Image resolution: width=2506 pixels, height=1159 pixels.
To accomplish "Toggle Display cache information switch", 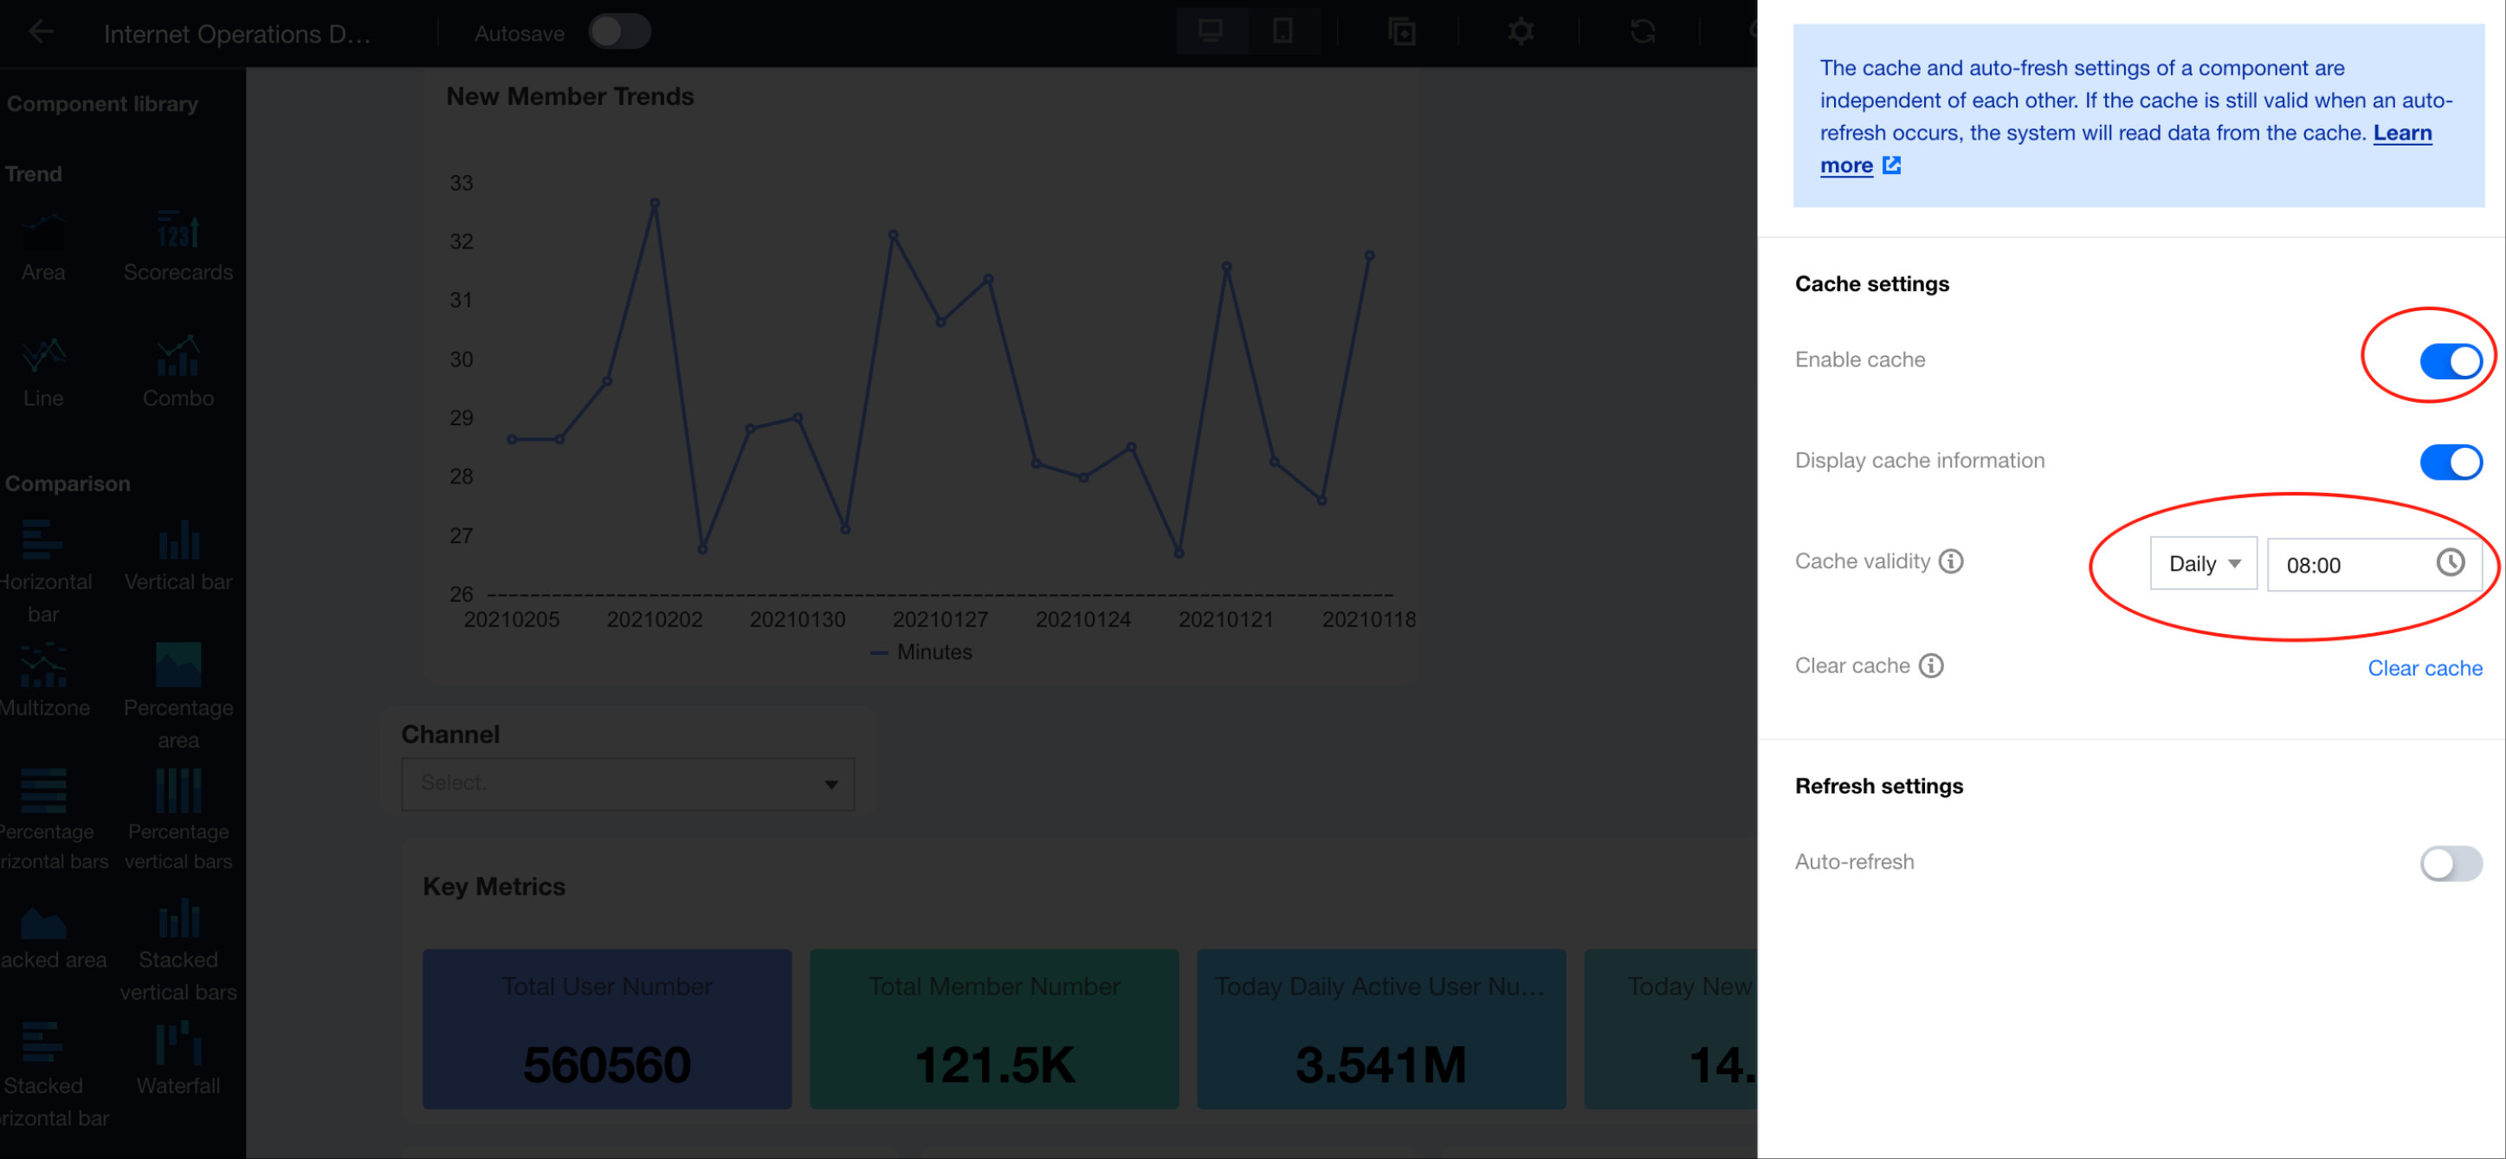I will click(2450, 462).
